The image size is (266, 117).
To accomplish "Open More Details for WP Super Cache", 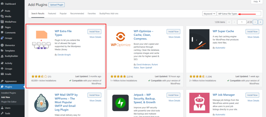I will pos(254,37).
